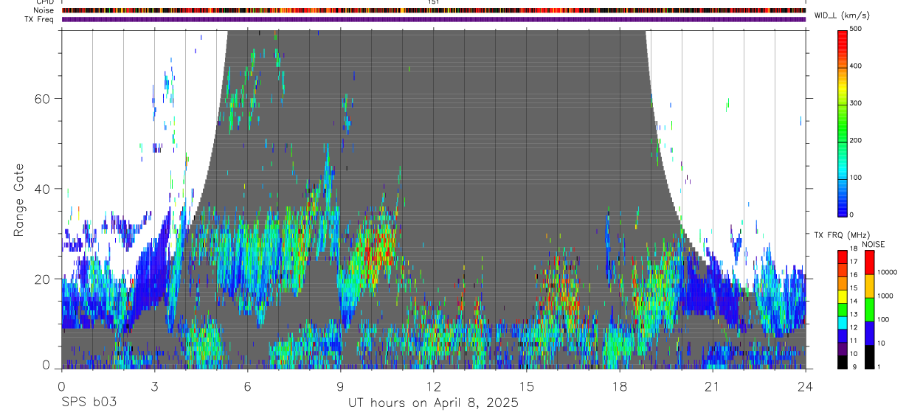
Task: Select the "UT hours on April 8, 2025" title
Action: [434, 403]
